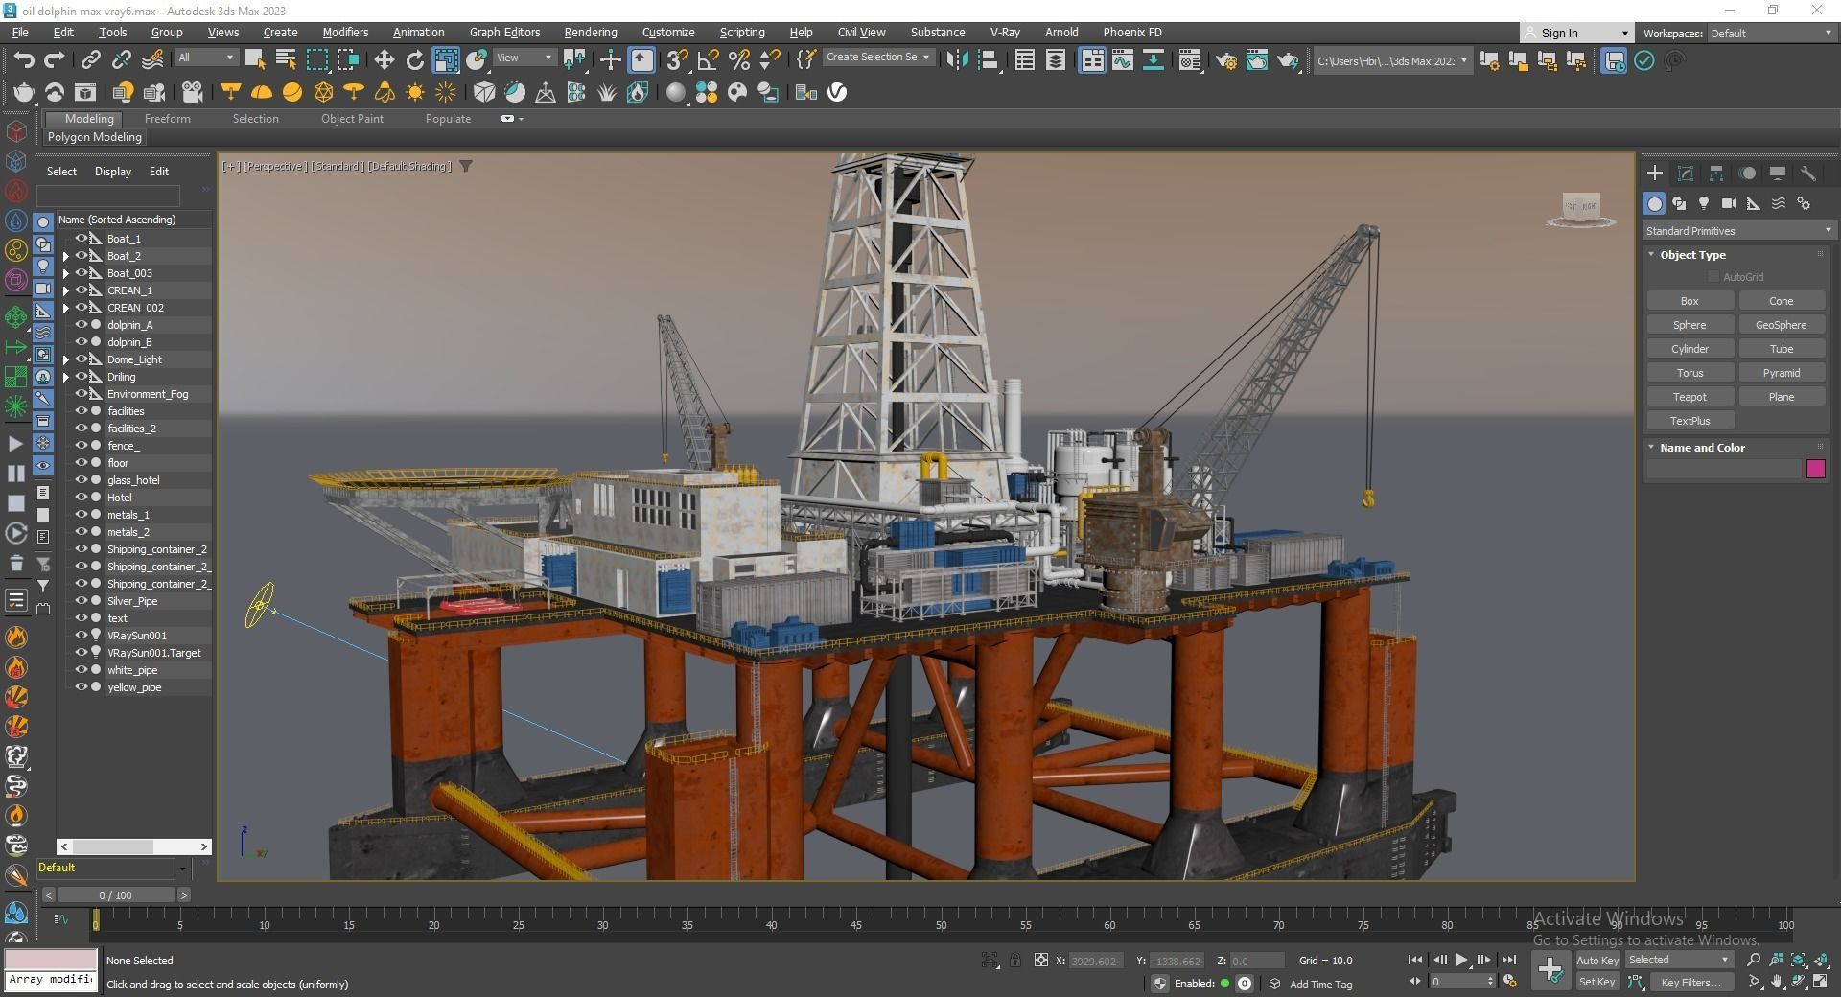Open the V-Ray menu
The width and height of the screenshot is (1841, 997).
click(1005, 33)
